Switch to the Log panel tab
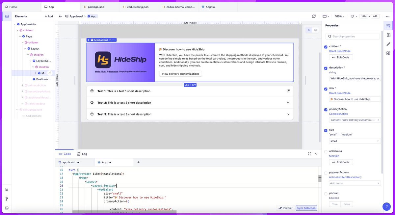This screenshot has width=395, height=215. click(x=82, y=154)
